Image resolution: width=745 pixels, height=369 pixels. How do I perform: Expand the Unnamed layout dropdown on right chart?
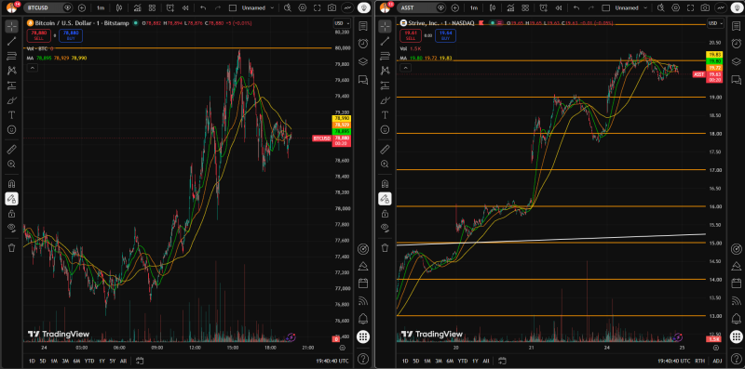tap(630, 8)
